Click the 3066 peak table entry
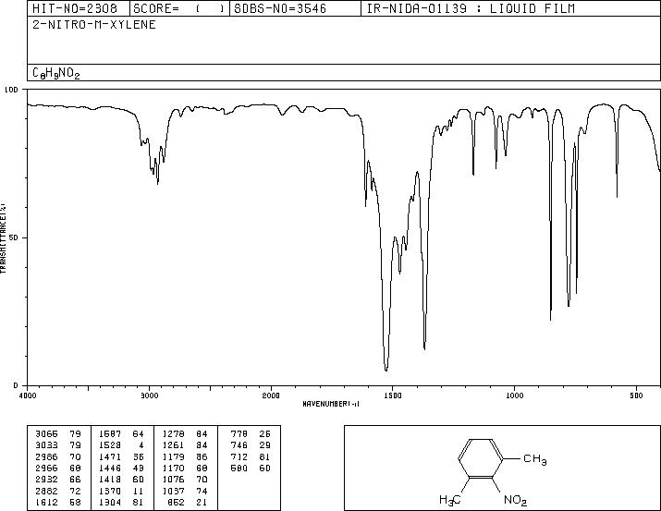Screen dimensions: 661x511 [x=47, y=434]
